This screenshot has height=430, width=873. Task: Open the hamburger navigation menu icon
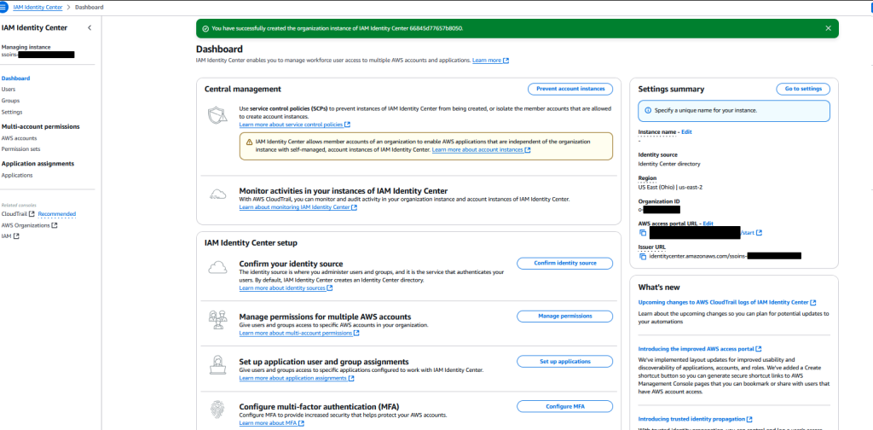(x=3, y=7)
